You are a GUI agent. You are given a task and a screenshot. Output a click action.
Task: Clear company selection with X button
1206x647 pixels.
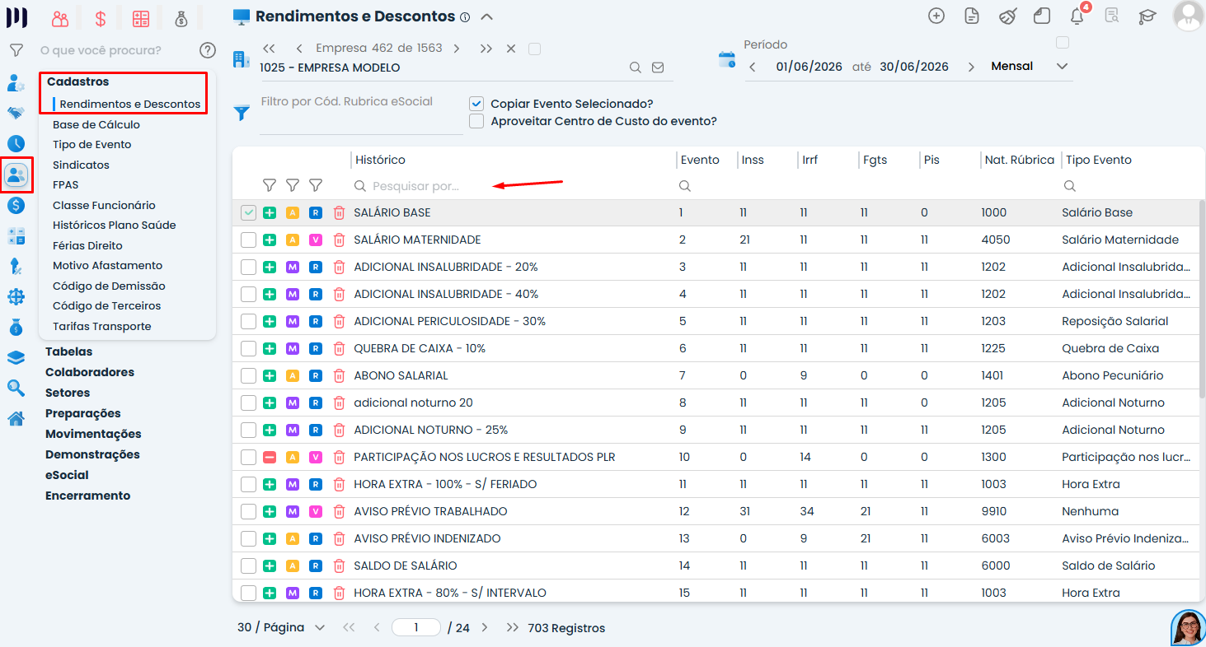[511, 49]
